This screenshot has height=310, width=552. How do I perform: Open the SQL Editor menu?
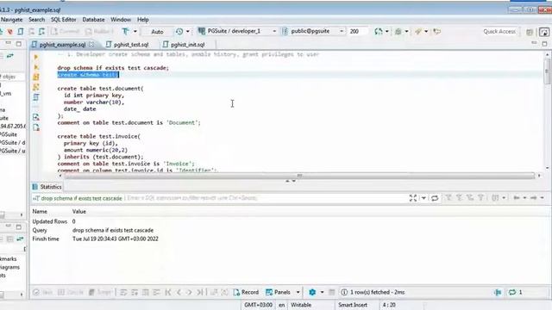pos(63,20)
